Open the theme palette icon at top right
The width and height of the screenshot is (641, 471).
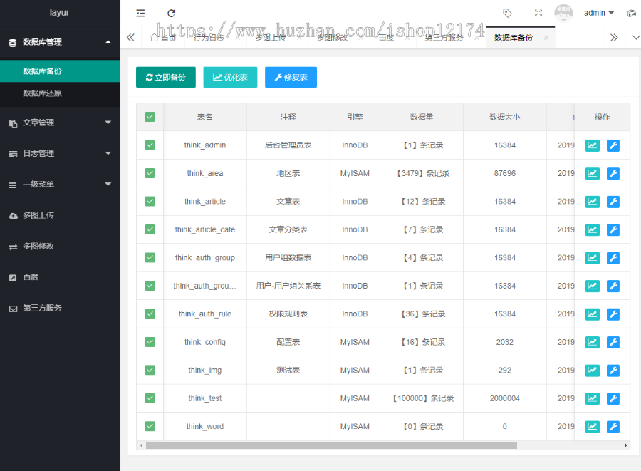(631, 13)
